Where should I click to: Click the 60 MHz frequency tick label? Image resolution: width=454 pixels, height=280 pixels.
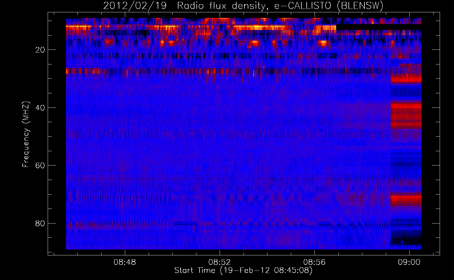[40, 165]
